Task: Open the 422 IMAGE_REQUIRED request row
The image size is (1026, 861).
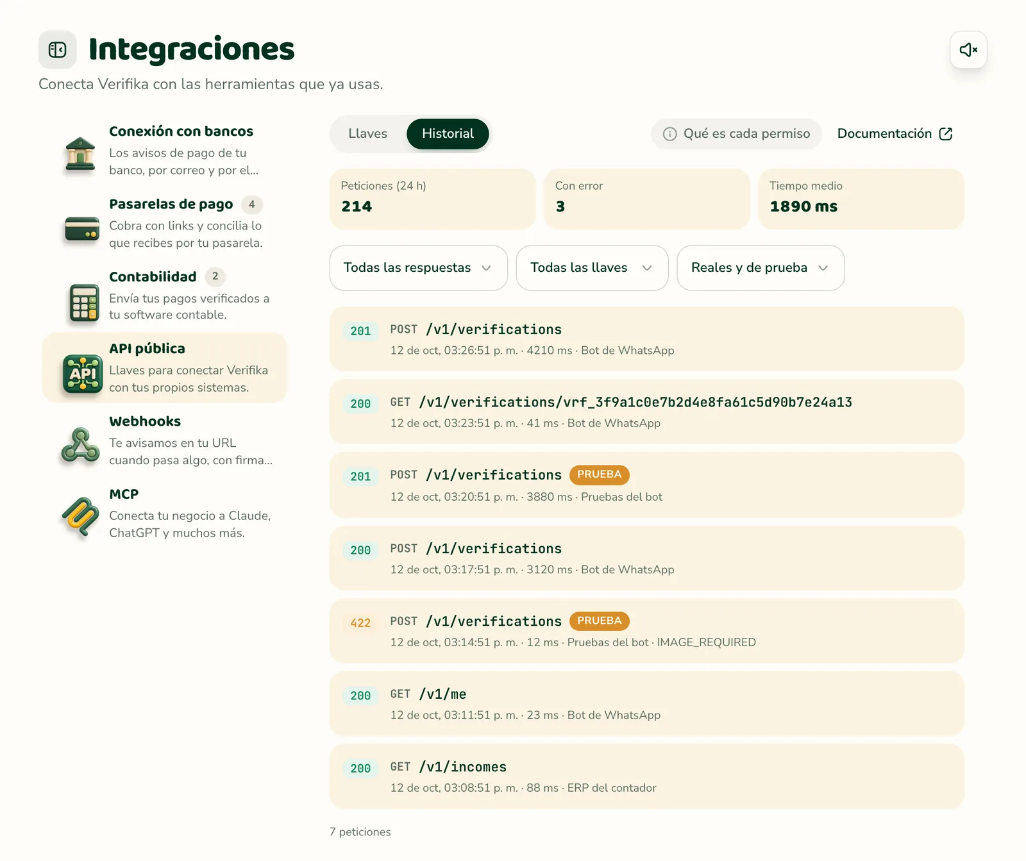Action: click(x=646, y=631)
